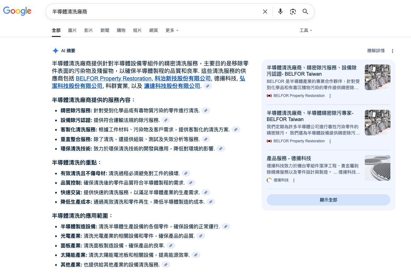
Task: Click thumbnail of second BELFOR Taiwan card
Action: click(378, 123)
